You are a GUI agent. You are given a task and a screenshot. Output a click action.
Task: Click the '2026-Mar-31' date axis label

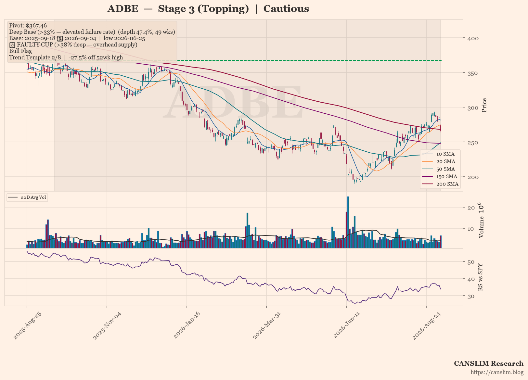pyautogui.click(x=267, y=326)
